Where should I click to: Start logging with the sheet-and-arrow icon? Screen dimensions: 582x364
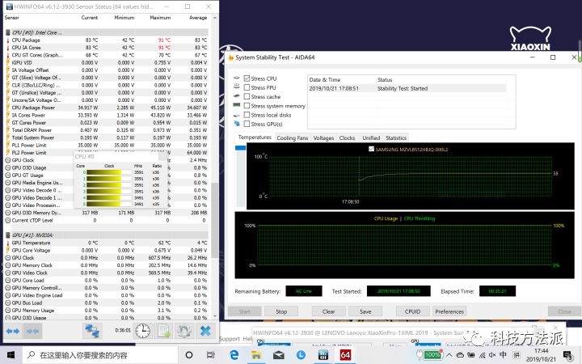[163, 331]
